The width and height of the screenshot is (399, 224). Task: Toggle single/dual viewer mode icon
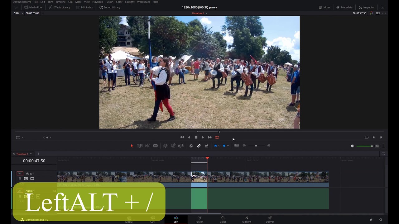(378, 13)
